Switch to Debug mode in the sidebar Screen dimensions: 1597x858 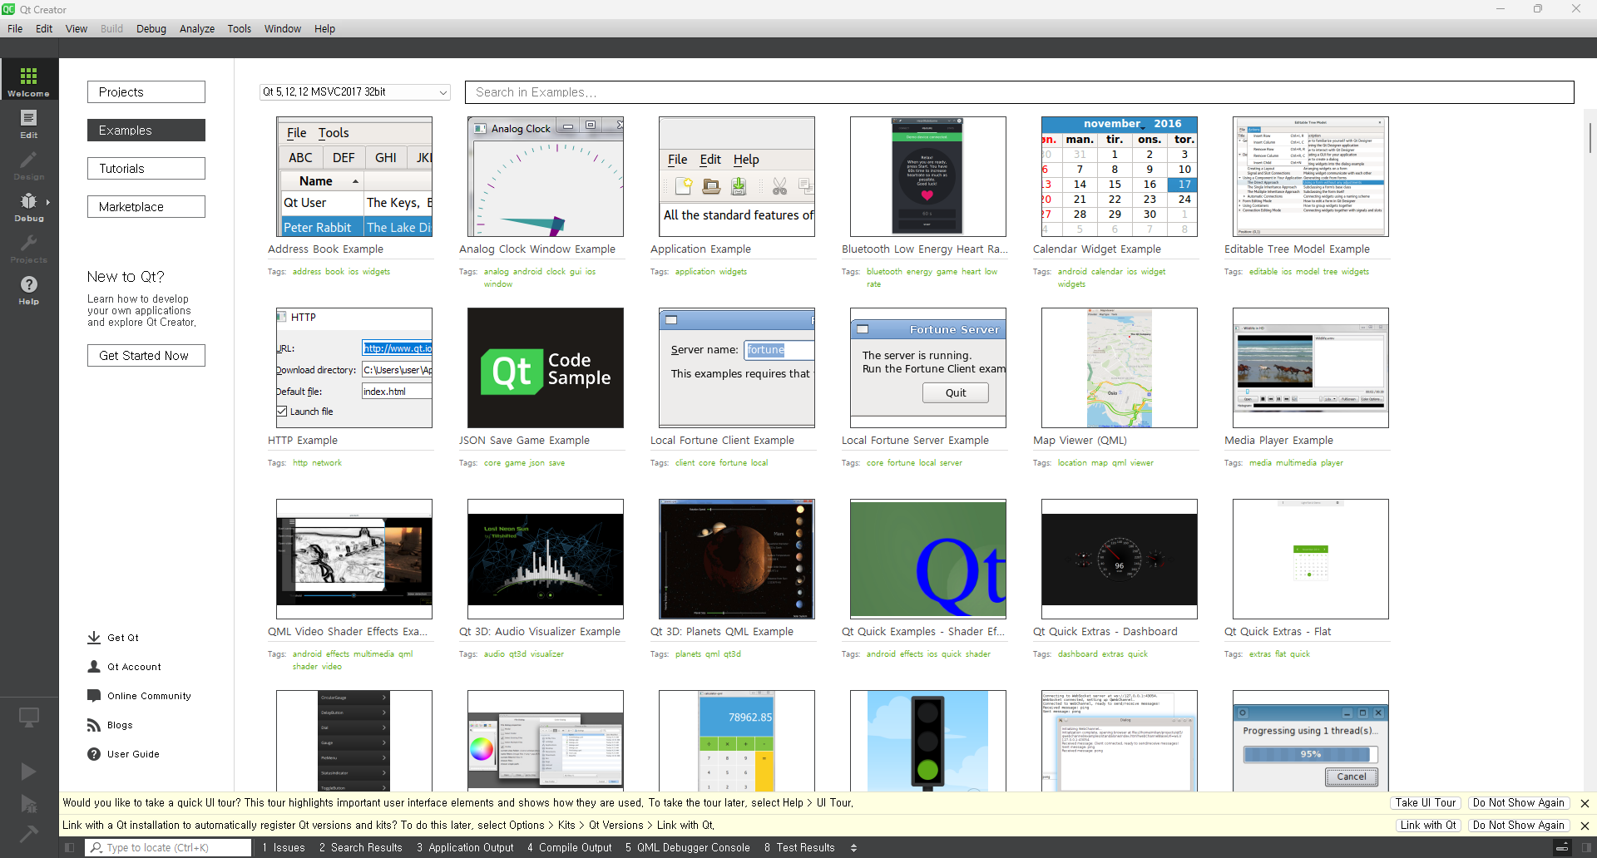click(x=29, y=206)
